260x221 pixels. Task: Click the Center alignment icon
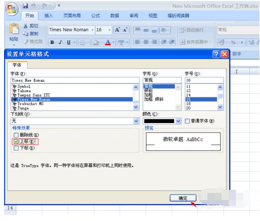[146, 42]
